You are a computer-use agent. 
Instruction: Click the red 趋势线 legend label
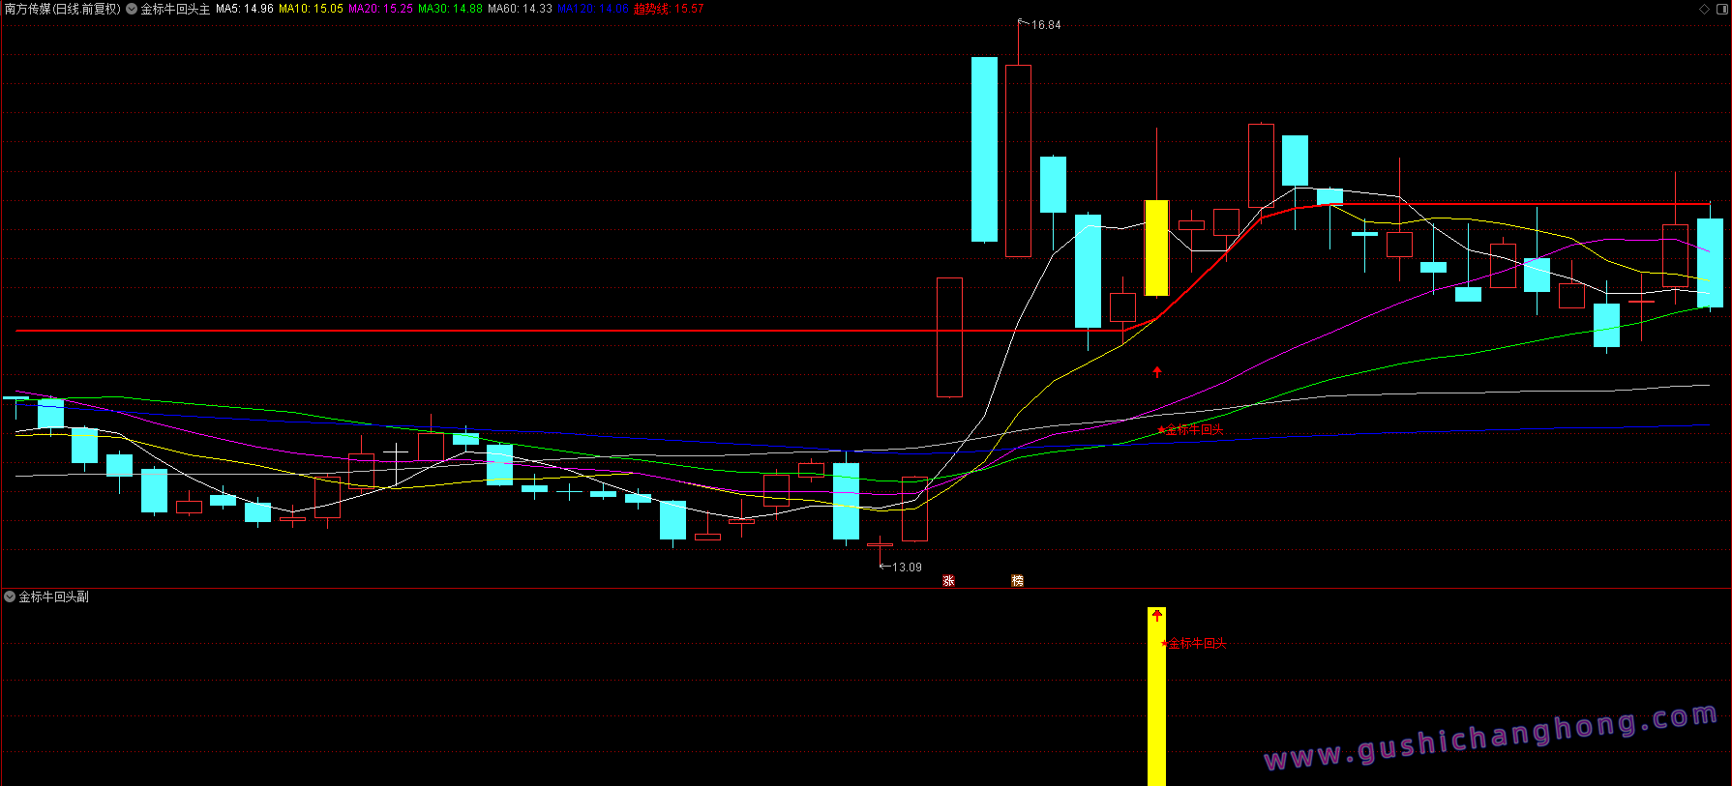669,9
